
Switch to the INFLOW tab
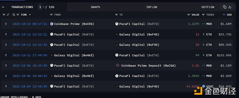(x=151, y=7)
